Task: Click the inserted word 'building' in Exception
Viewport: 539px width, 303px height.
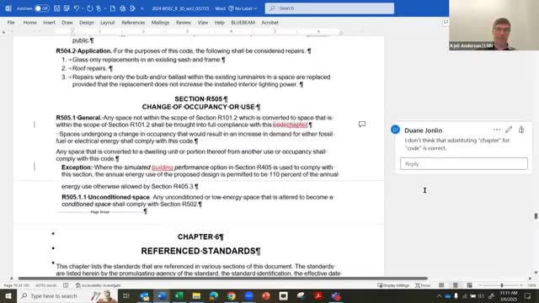Action: [163, 167]
